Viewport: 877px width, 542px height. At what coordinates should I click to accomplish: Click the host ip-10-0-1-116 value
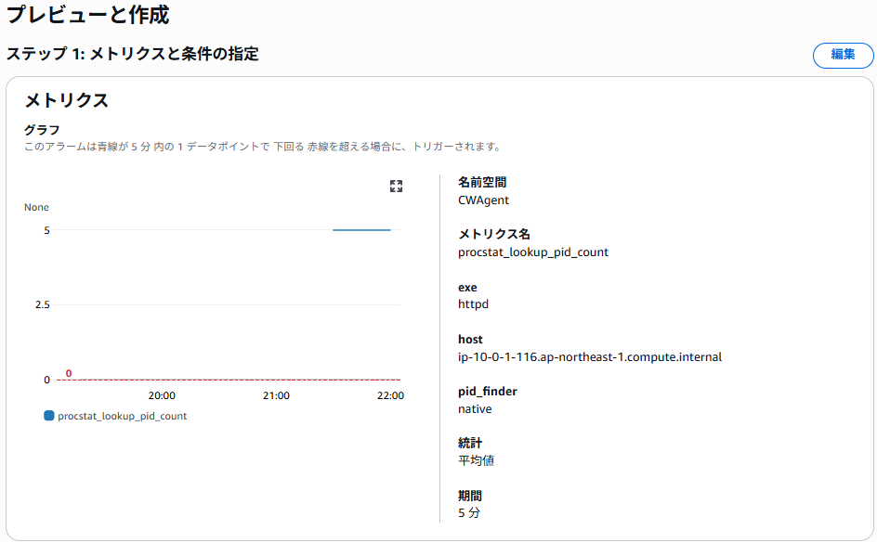point(590,357)
